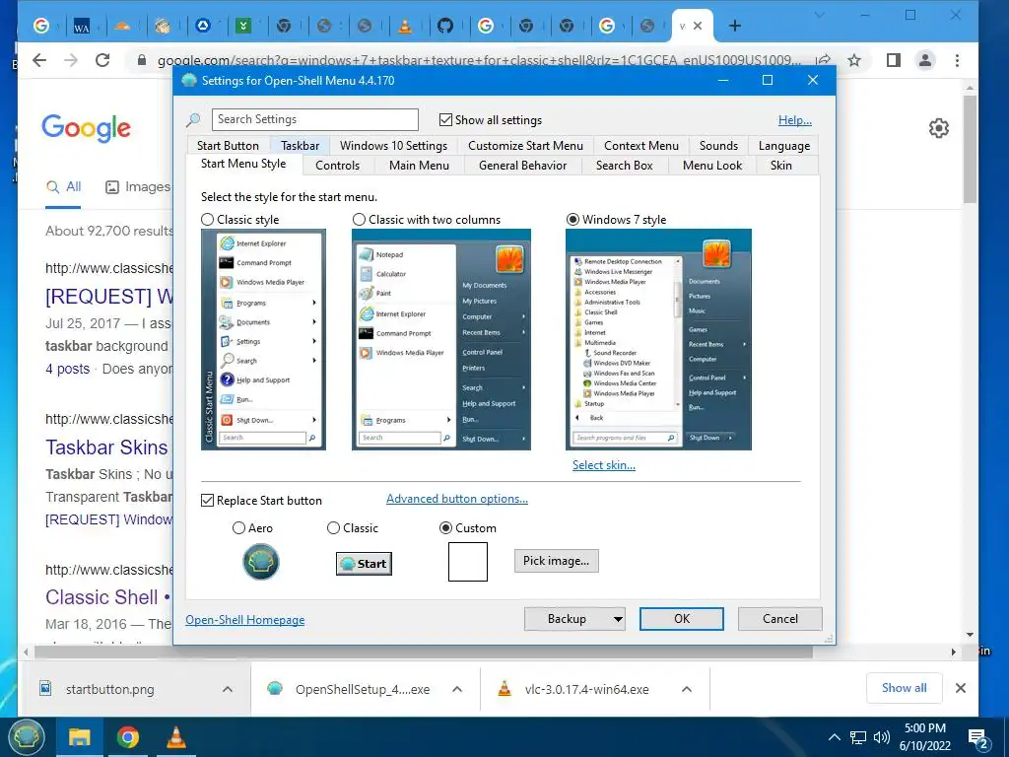The width and height of the screenshot is (1009, 757).
Task: Open Advanced button options... link
Action: point(457,499)
